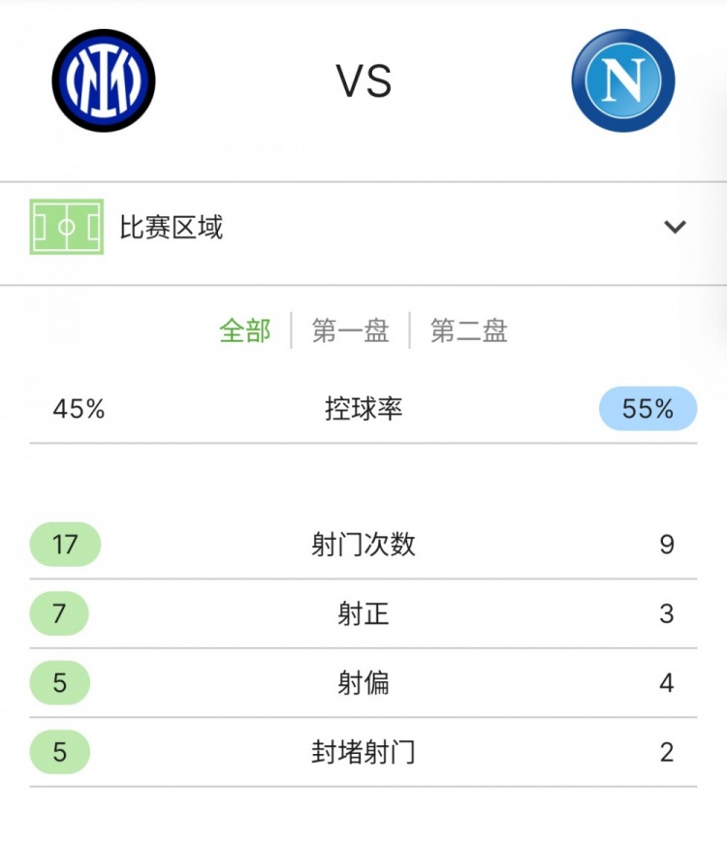Click the green 5 badge beside 射偏

tap(60, 682)
